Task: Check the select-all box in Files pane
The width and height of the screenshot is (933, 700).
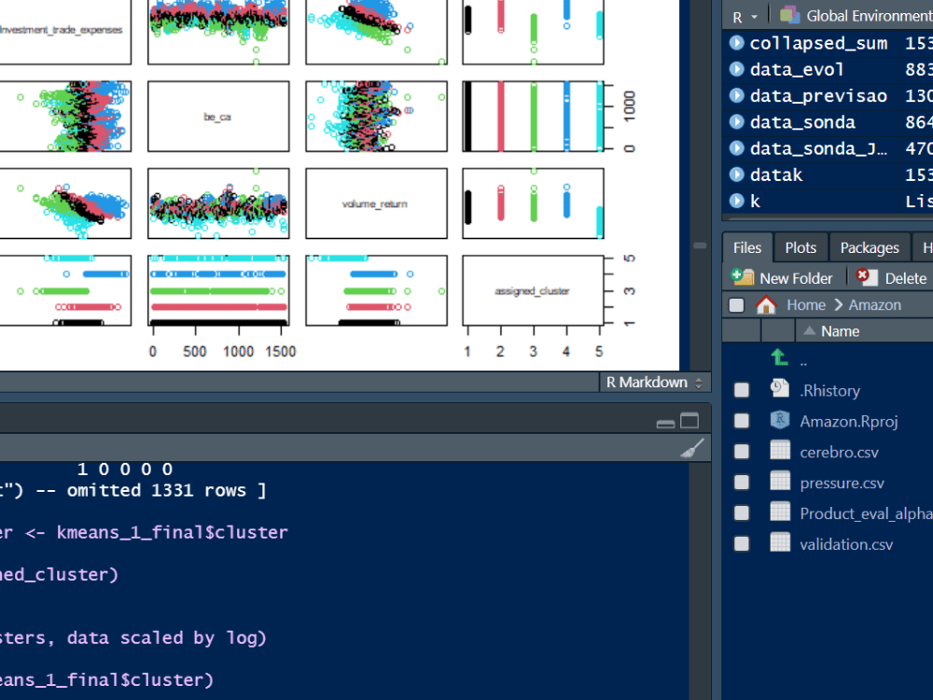Action: coord(736,304)
